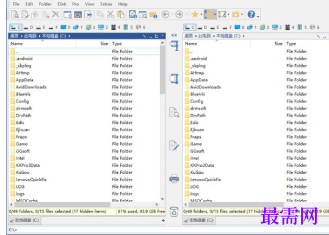Expand arrow after 此电脑 in left breadcrumb
Viewport: 329px width, 235px height.
click(x=39, y=36)
